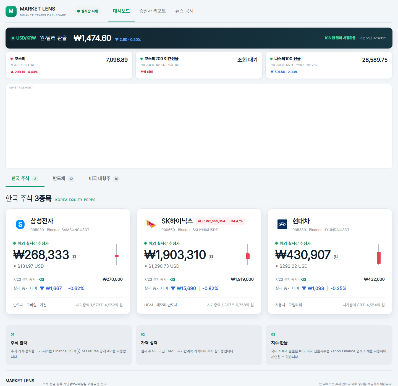Click the Samsung Electronics S logo icon

click(20, 224)
